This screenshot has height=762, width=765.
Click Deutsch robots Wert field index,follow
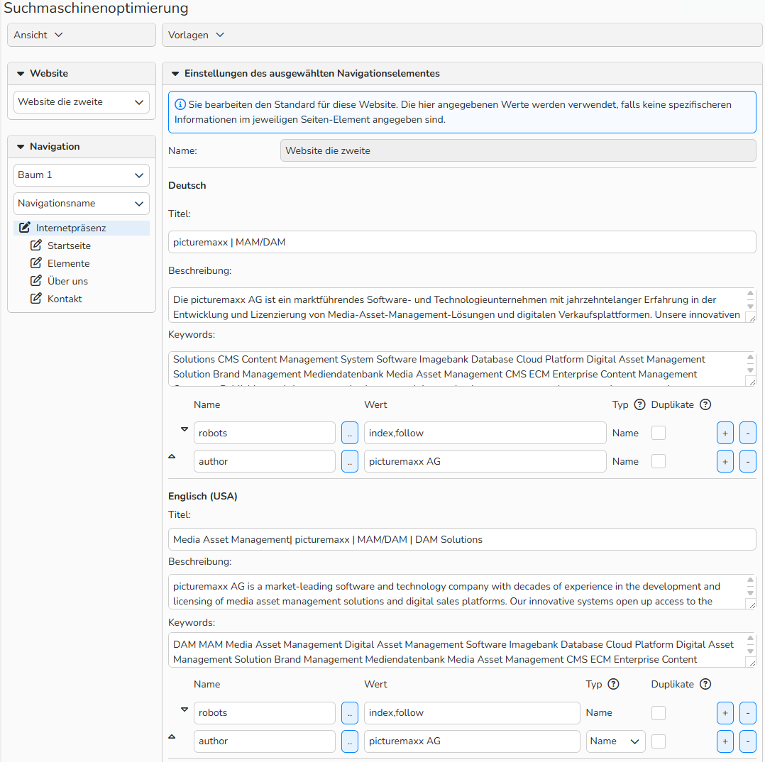coord(485,433)
